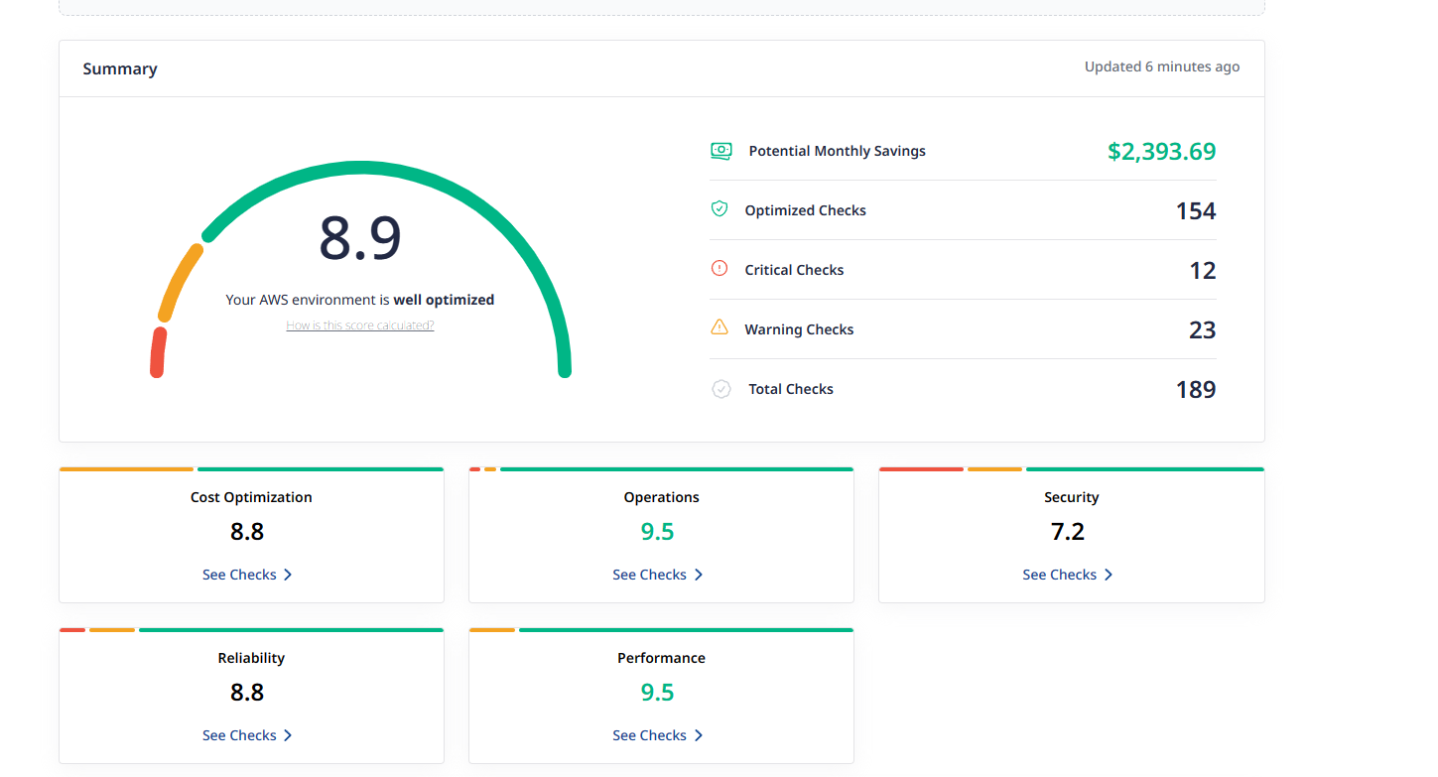This screenshot has height=777, width=1438.
Task: Click the 'Updated 6 minutes ago' text
Action: pyautogui.click(x=1161, y=66)
